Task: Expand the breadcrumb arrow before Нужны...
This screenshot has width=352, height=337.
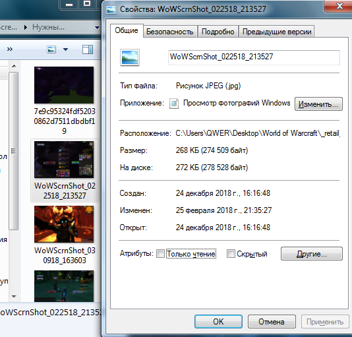Action: [26, 28]
